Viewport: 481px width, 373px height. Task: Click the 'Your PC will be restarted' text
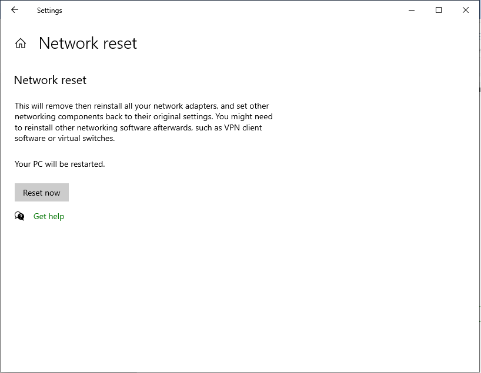point(60,164)
